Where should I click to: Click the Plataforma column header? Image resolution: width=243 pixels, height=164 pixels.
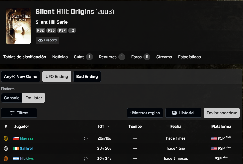tap(221, 127)
